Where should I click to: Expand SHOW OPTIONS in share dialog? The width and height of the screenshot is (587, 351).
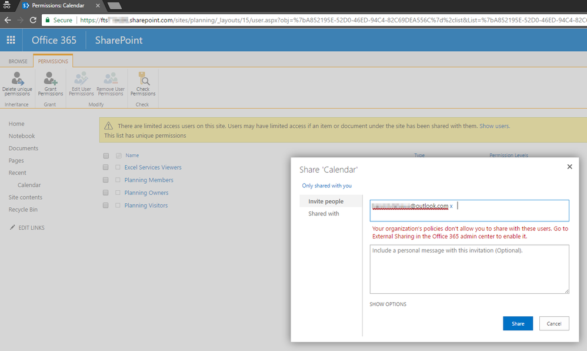[388, 304]
